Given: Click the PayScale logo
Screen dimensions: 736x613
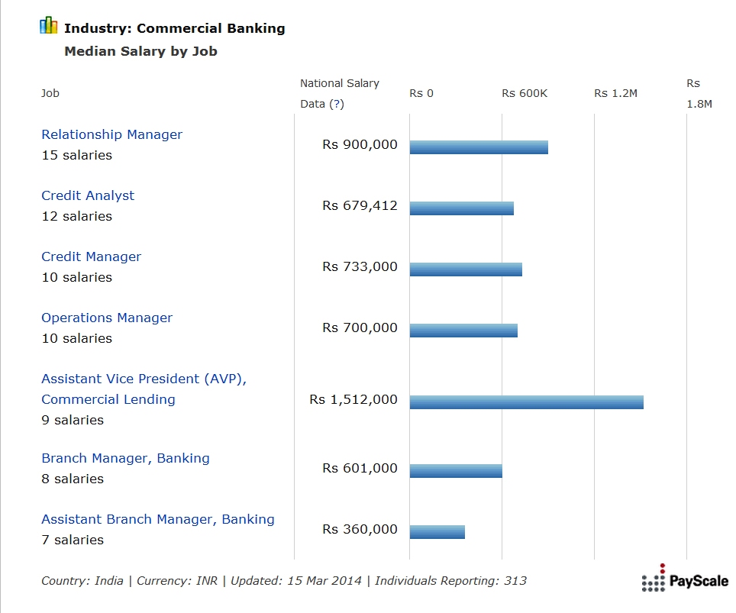Looking at the screenshot, I should point(685,580).
